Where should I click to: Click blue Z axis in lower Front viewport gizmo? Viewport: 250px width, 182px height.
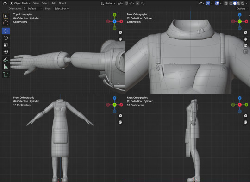pos(114,98)
